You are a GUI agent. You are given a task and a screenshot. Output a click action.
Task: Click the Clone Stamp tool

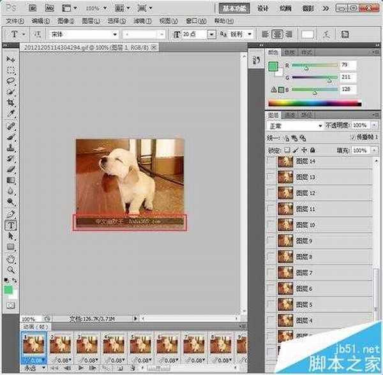tap(11, 147)
